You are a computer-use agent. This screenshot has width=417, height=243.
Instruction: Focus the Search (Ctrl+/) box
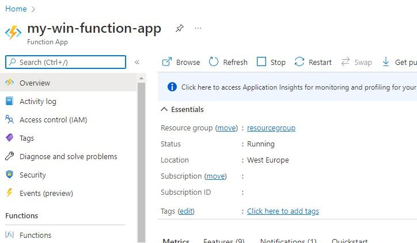tap(66, 62)
